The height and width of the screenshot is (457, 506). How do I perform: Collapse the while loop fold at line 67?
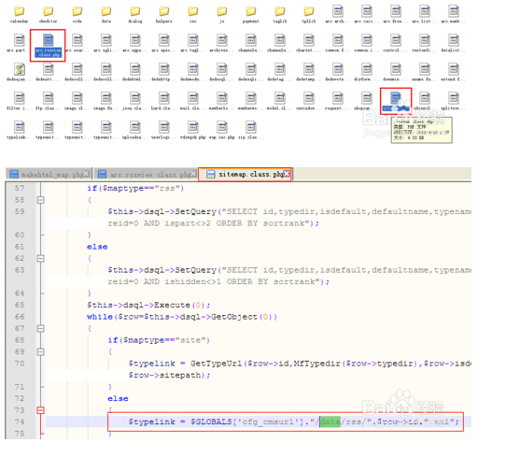tap(40, 328)
